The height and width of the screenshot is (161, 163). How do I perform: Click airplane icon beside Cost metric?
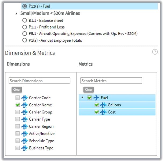[103, 112]
